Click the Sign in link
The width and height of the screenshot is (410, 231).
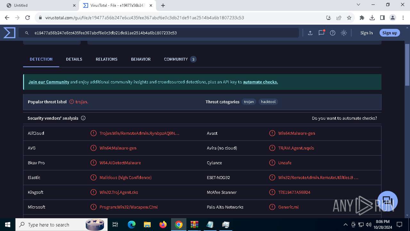pos(366,33)
